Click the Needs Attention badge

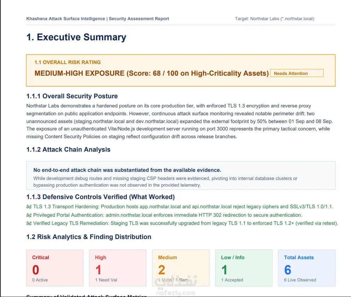click(x=297, y=73)
